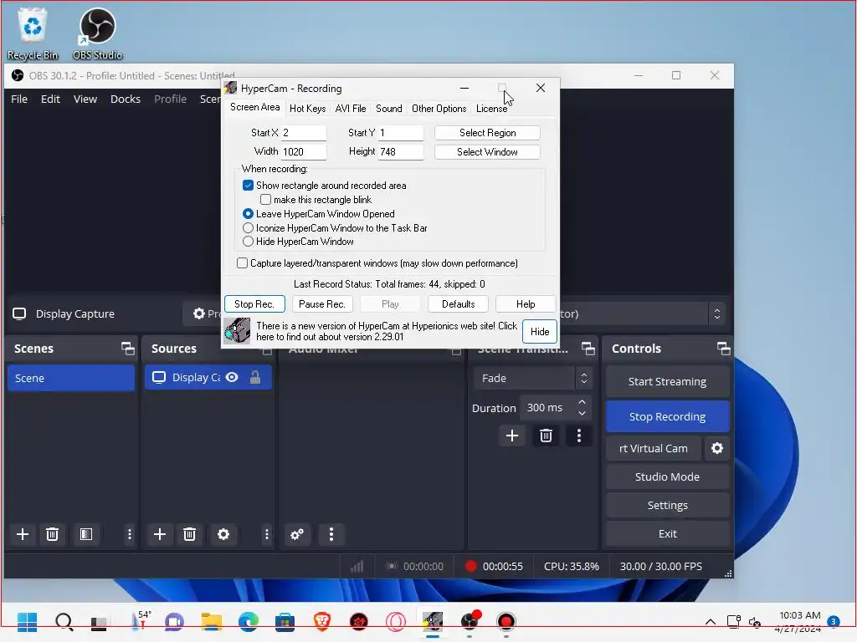
Task: Open the OBS View menu
Action: coord(85,99)
